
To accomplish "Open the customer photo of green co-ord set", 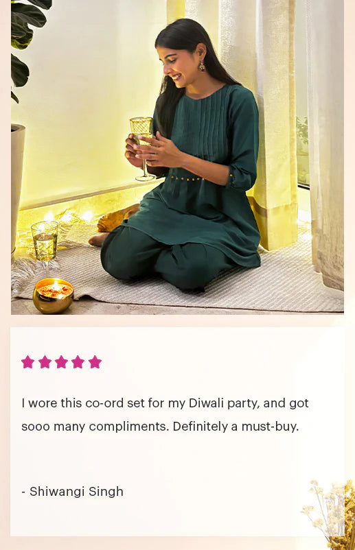I will [x=177, y=157].
